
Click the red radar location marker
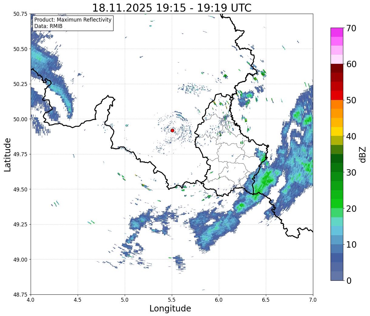click(x=172, y=130)
